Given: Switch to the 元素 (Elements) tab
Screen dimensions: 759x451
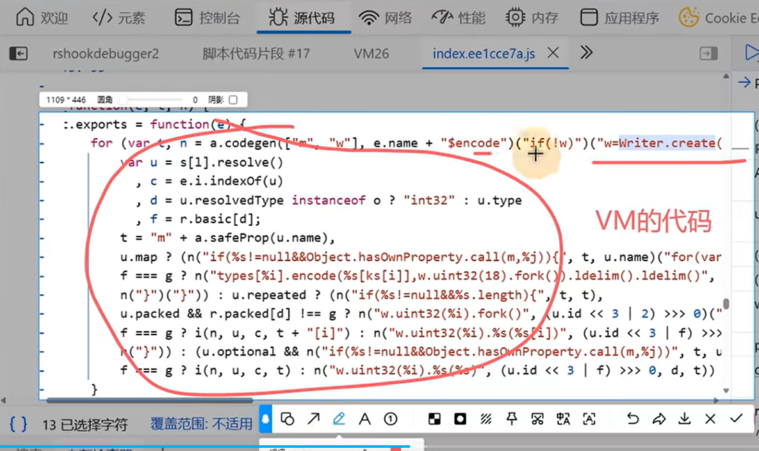Looking at the screenshot, I should tap(118, 18).
